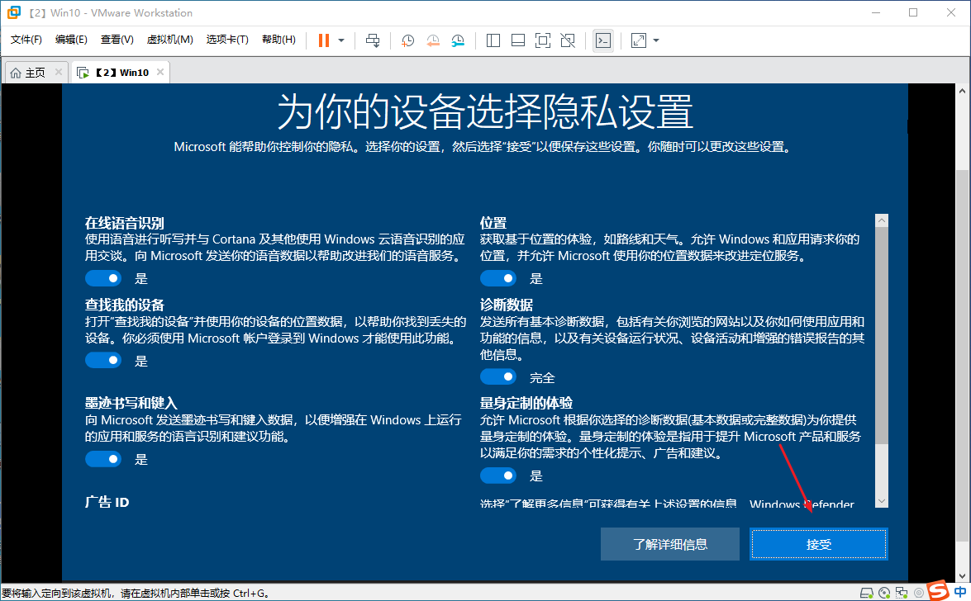The height and width of the screenshot is (601, 971).
Task: Expand the stretch display dropdown arrow
Action: 656,40
